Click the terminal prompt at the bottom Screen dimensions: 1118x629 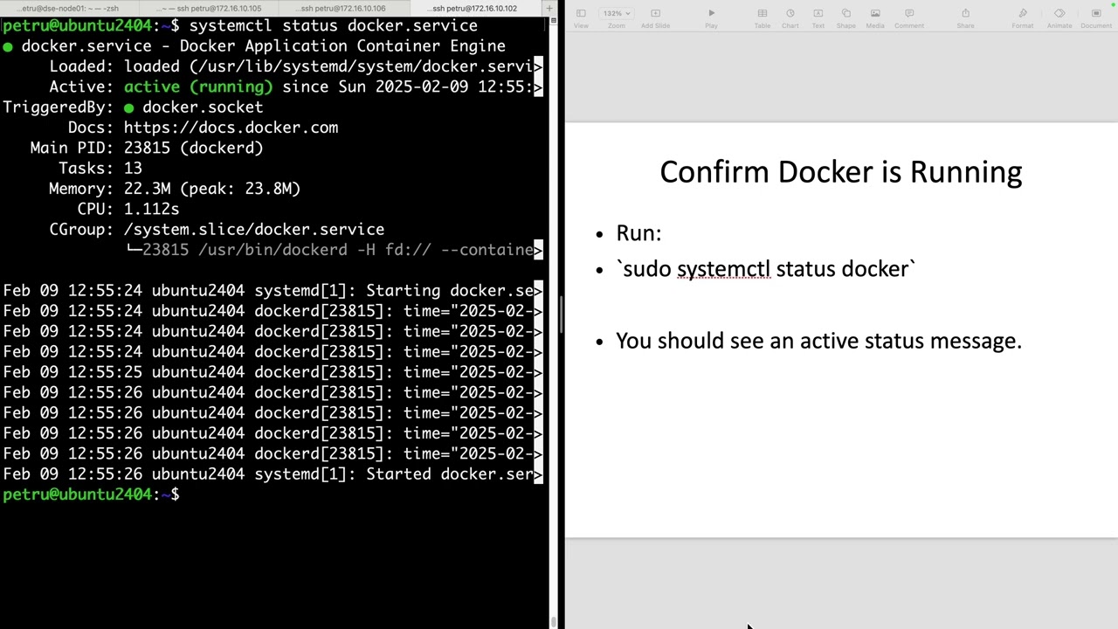pyautogui.click(x=91, y=494)
